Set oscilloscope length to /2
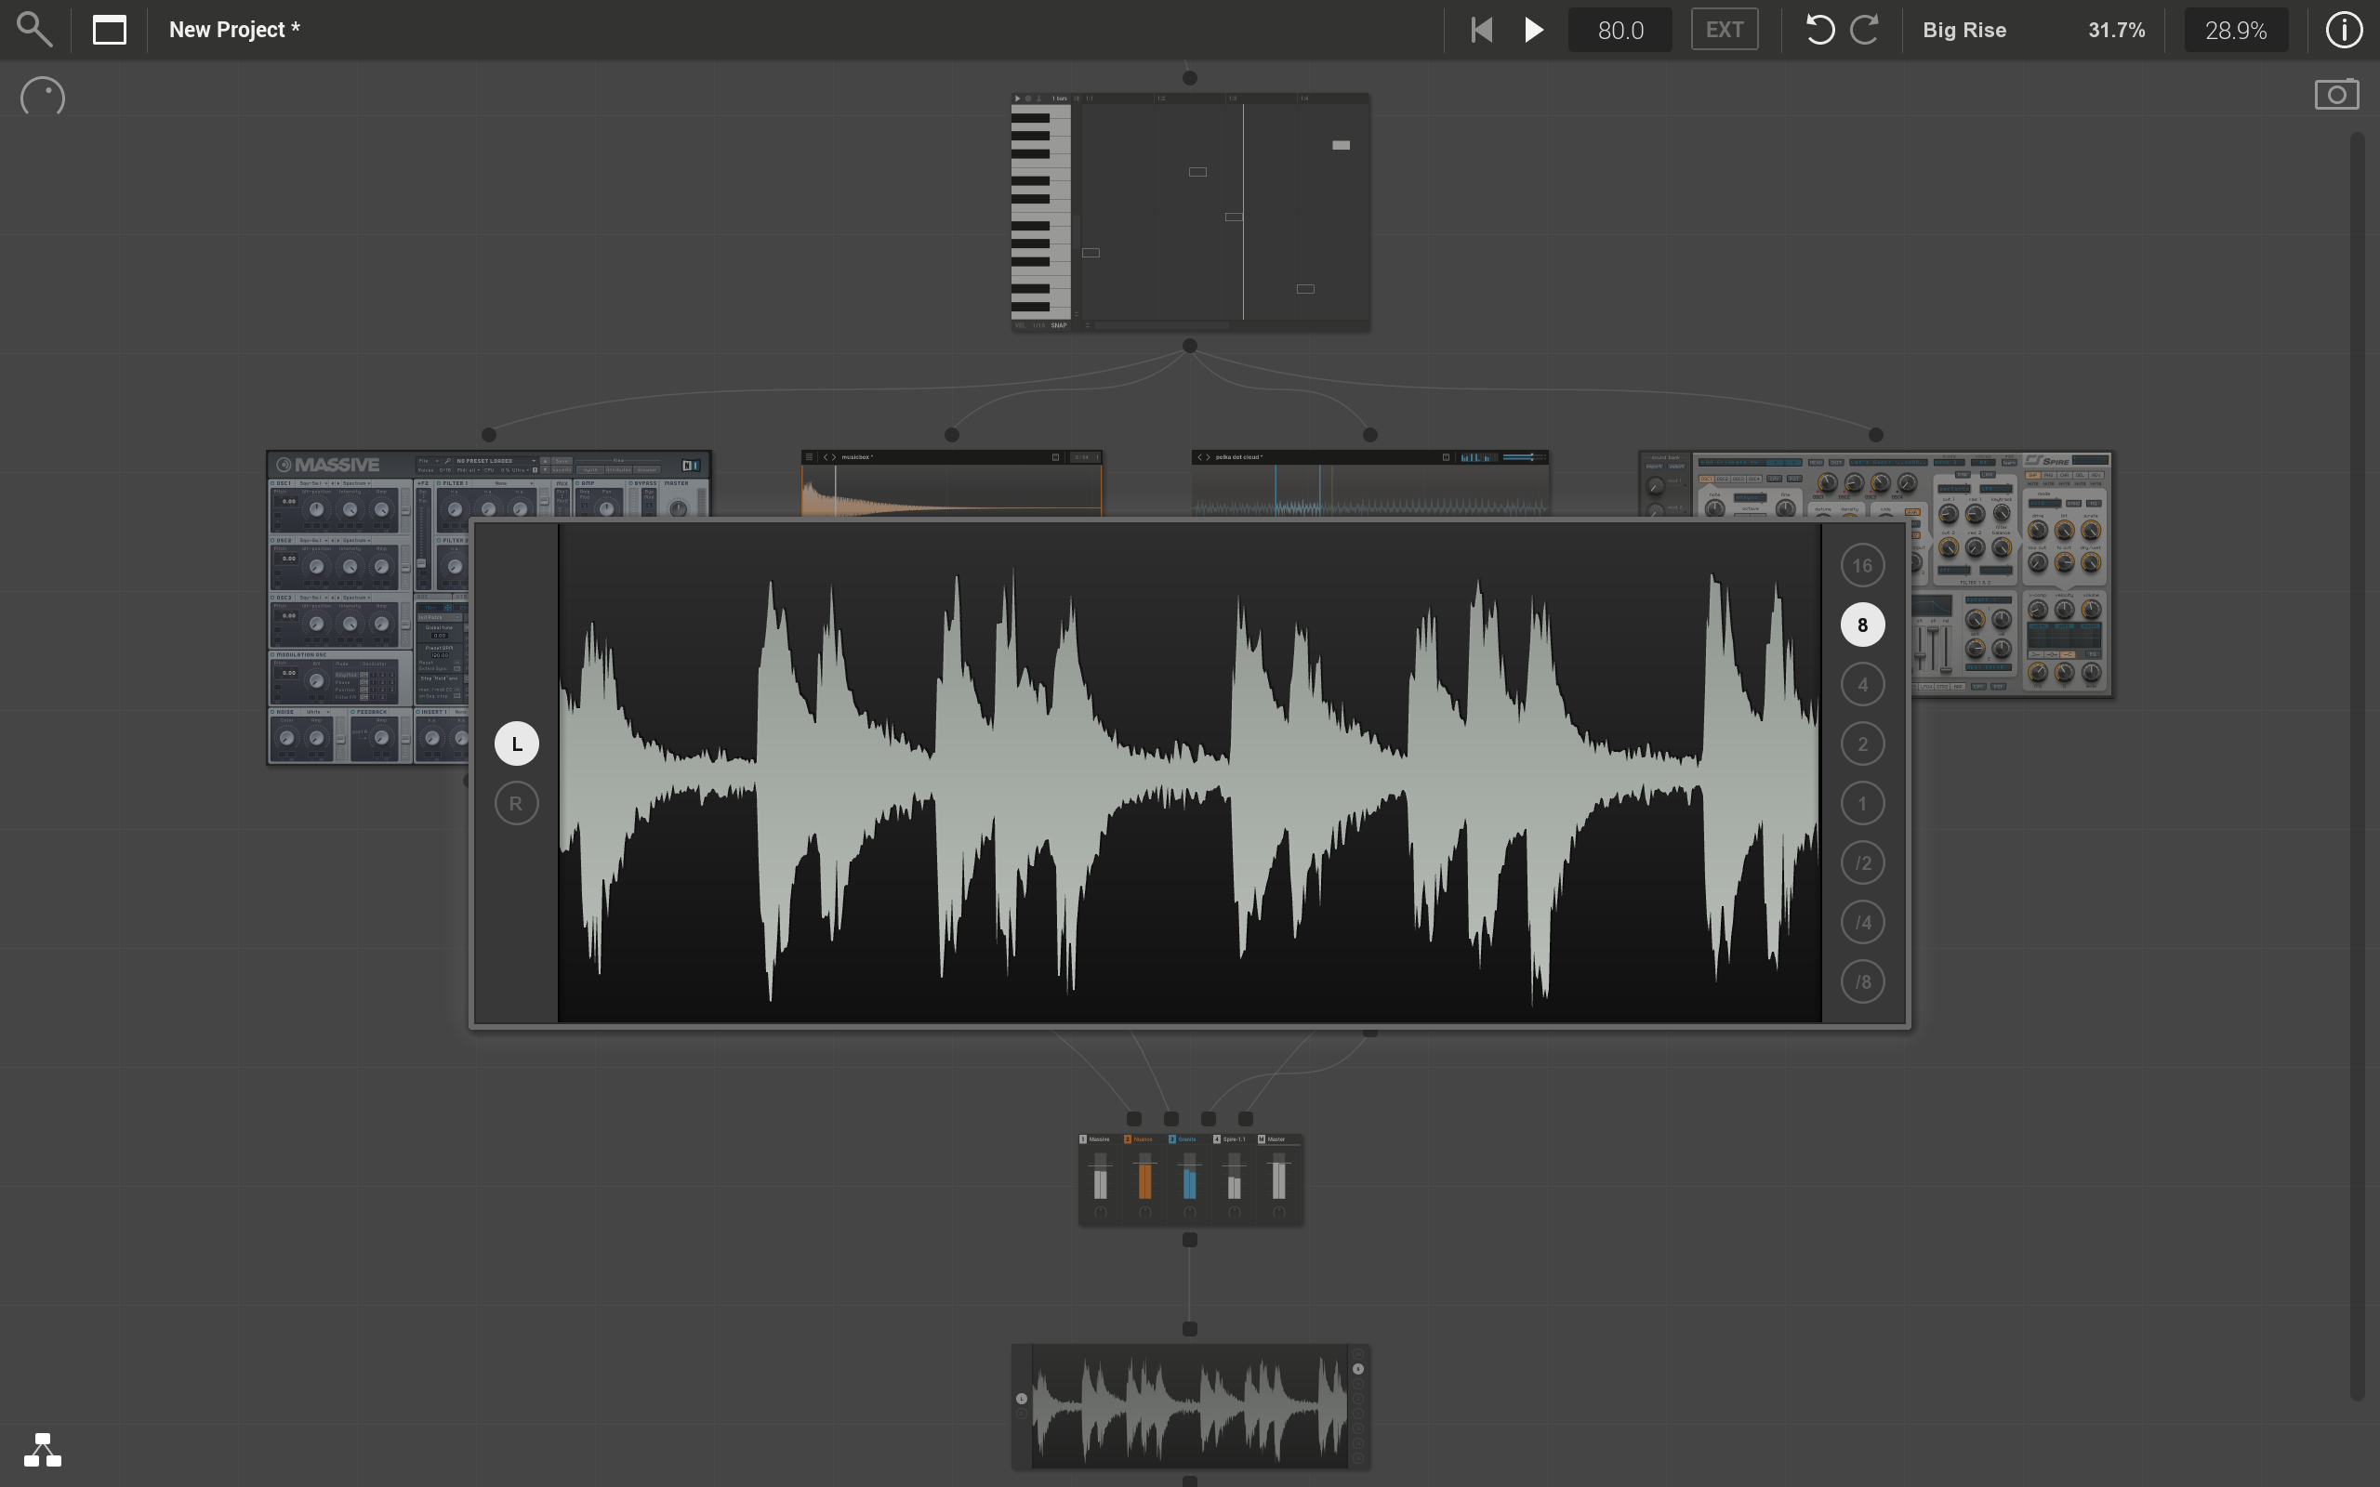Image resolution: width=2380 pixels, height=1487 pixels. point(1862,862)
